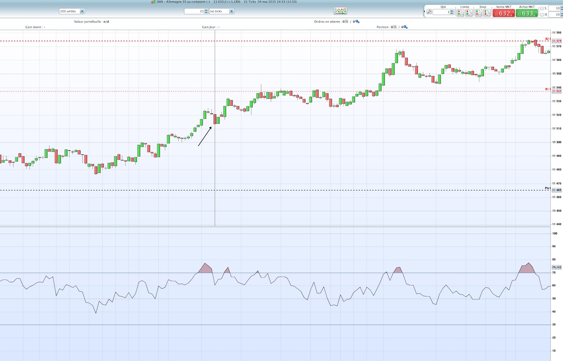Click the RSI axis label 30

554,325
